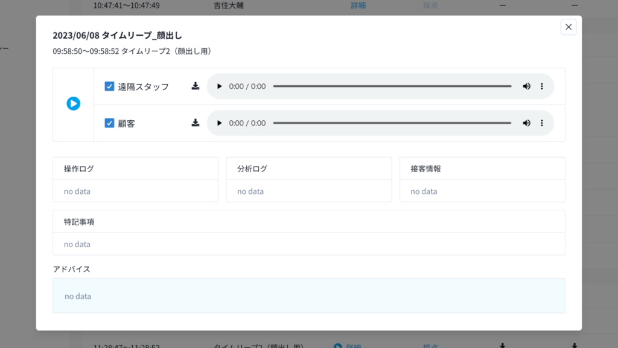Open more options for 顧客 audio

click(541, 123)
